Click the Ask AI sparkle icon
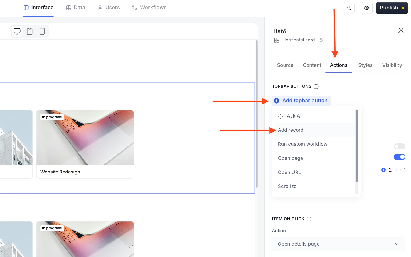Viewport: 411px width, 257px height. click(x=281, y=116)
